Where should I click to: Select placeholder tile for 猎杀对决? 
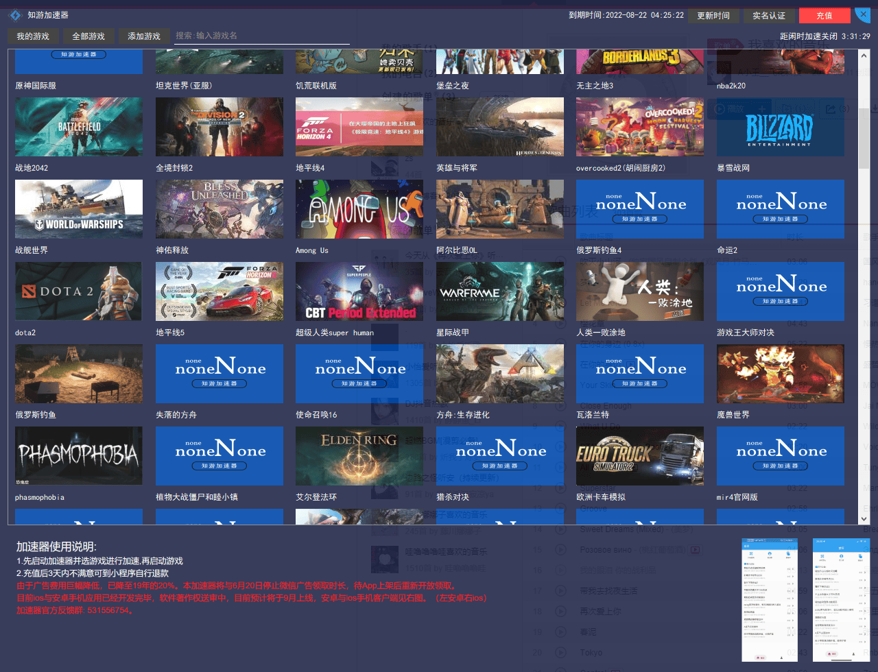click(500, 456)
